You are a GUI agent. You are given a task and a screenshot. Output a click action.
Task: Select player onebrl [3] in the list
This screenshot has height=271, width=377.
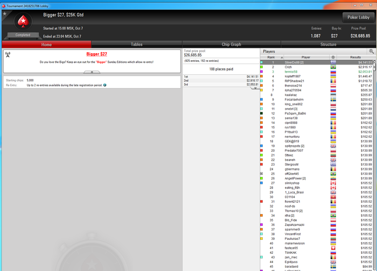click(317, 109)
